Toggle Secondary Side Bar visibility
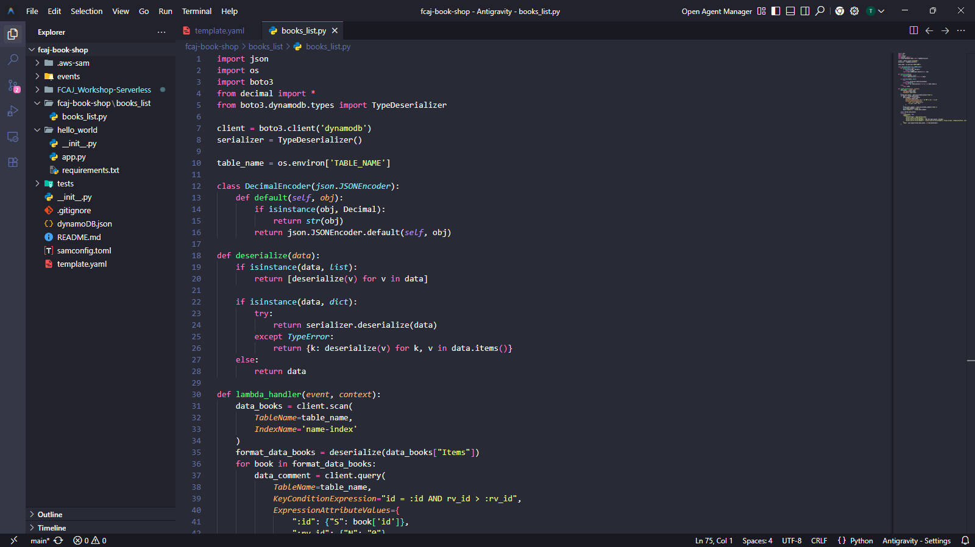The width and height of the screenshot is (975, 547). (x=805, y=11)
